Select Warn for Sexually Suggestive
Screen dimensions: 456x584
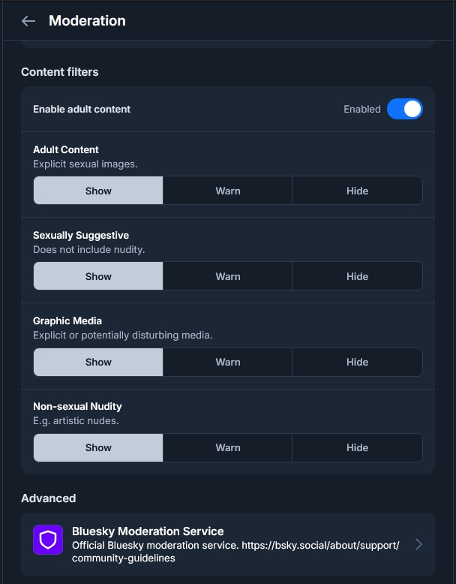click(x=227, y=276)
